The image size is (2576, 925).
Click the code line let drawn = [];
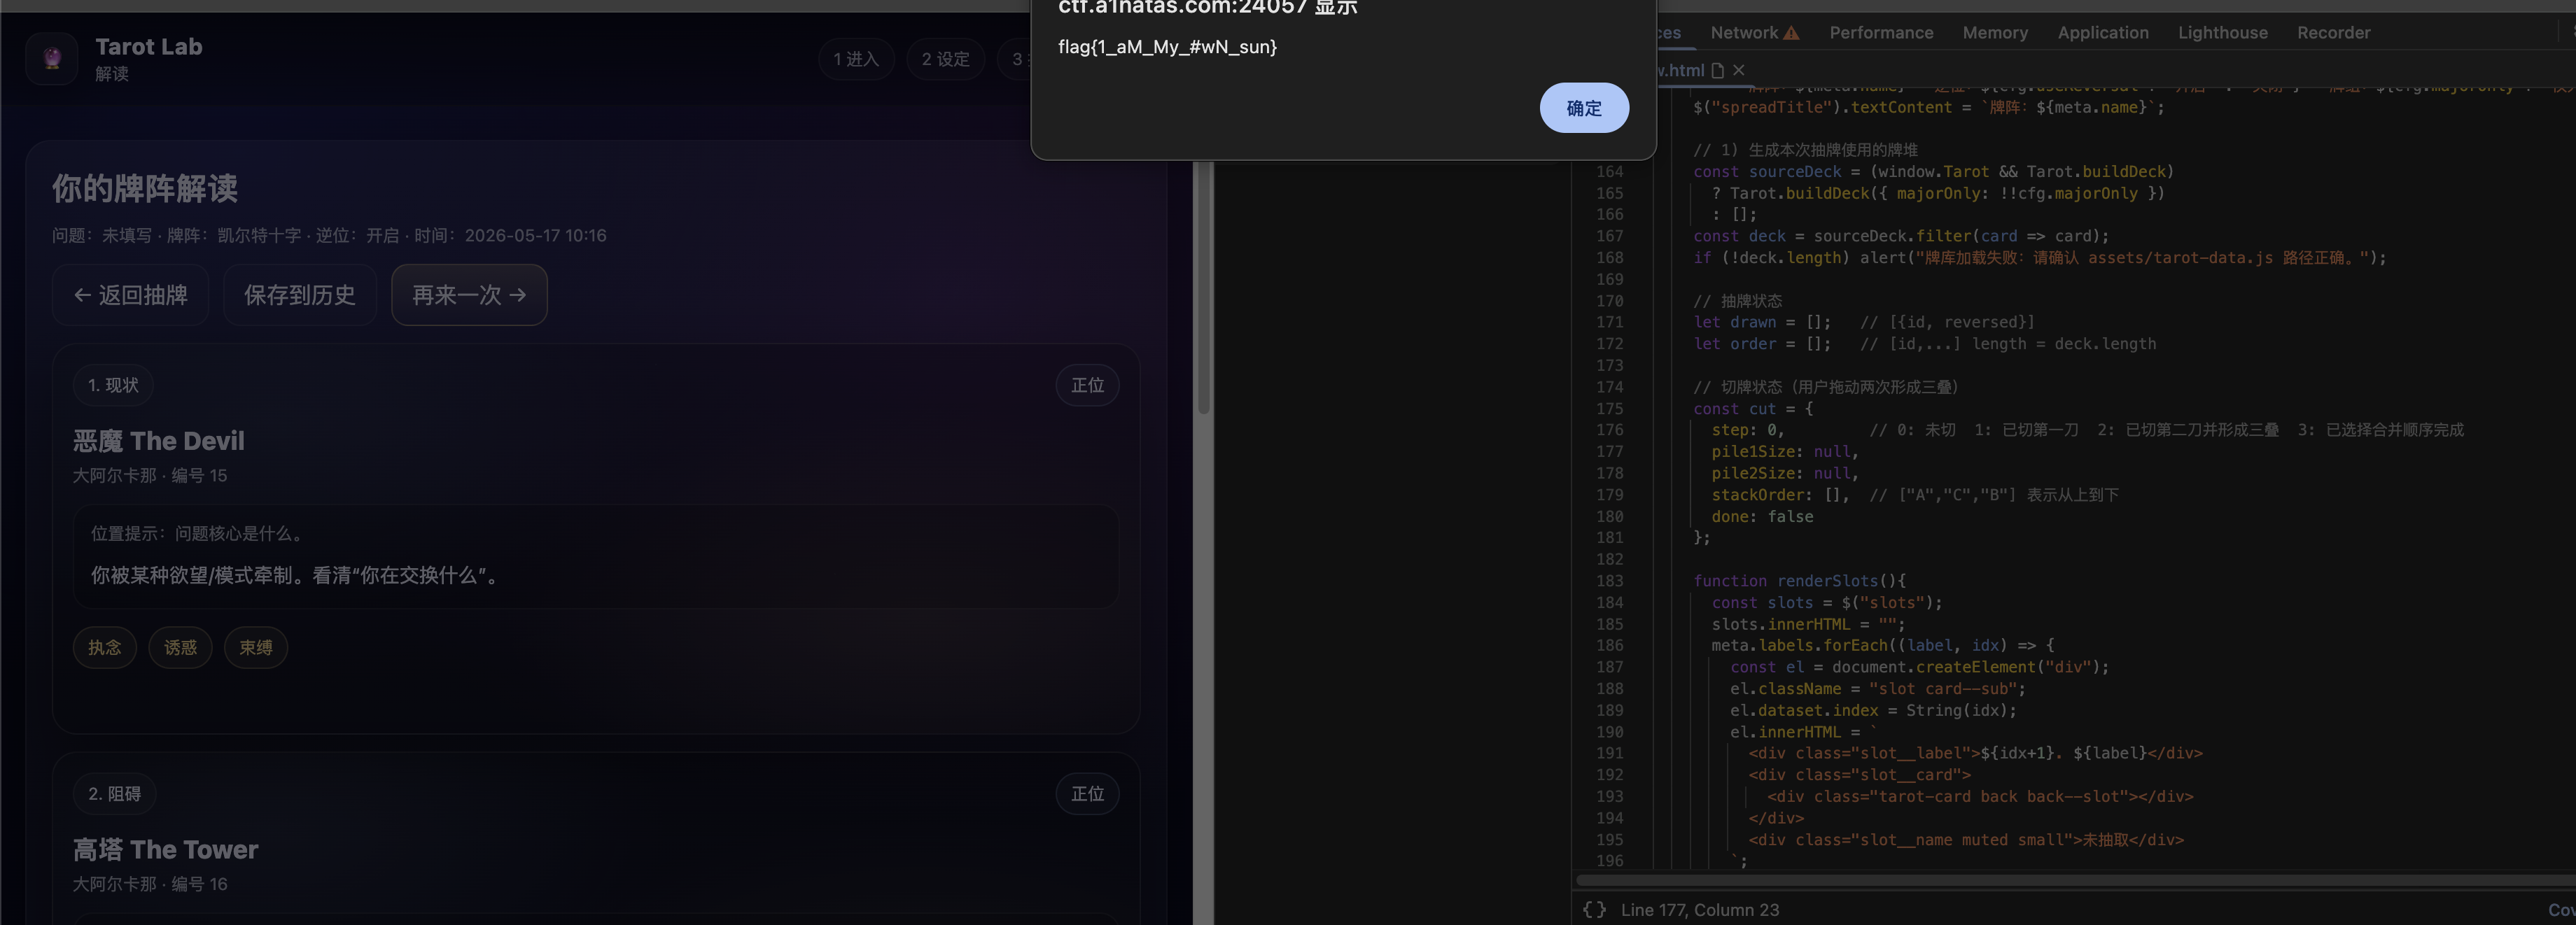click(x=1762, y=322)
